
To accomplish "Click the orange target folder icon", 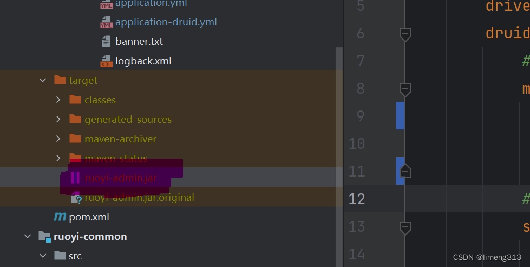I will pyautogui.click(x=60, y=80).
